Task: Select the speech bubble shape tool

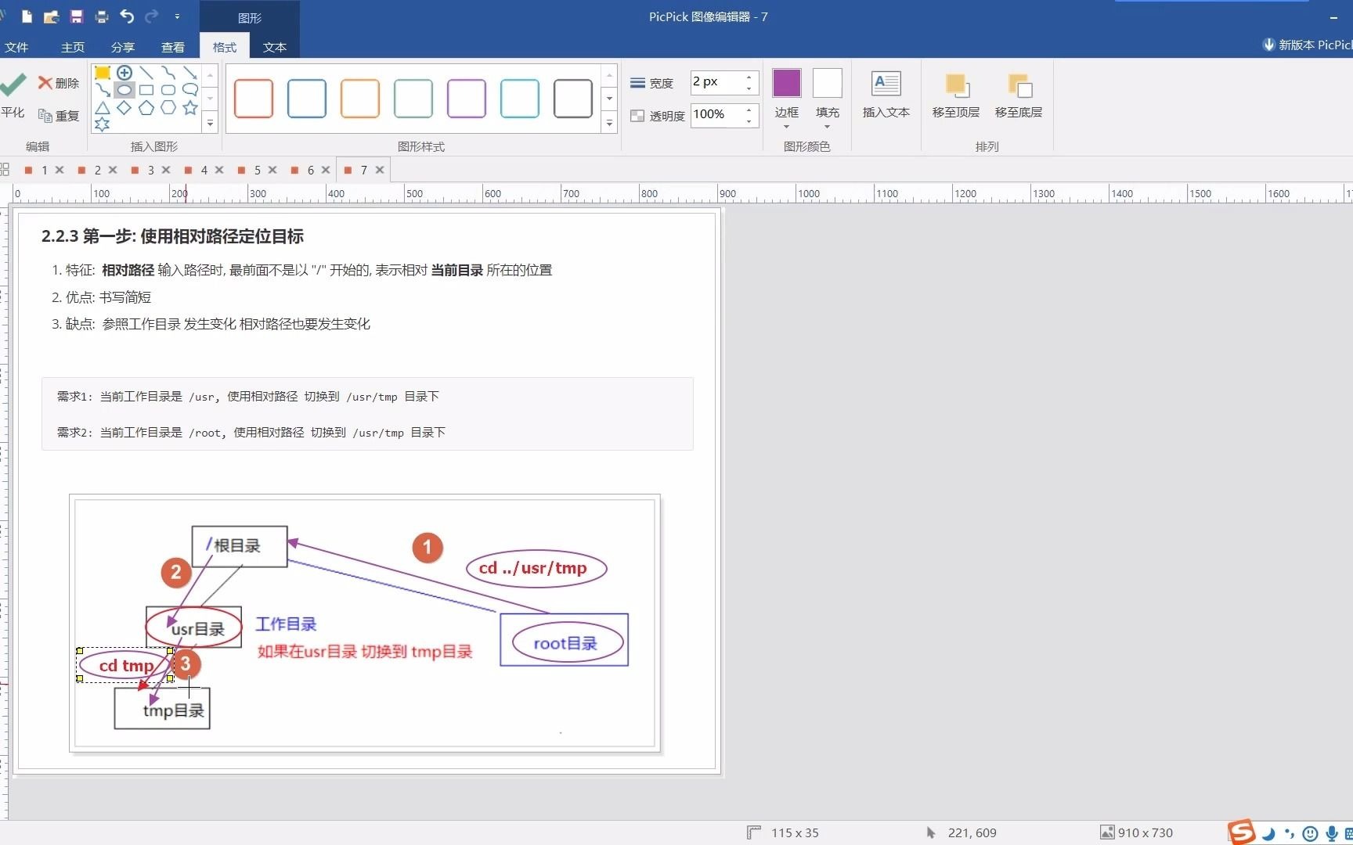Action: (189, 90)
